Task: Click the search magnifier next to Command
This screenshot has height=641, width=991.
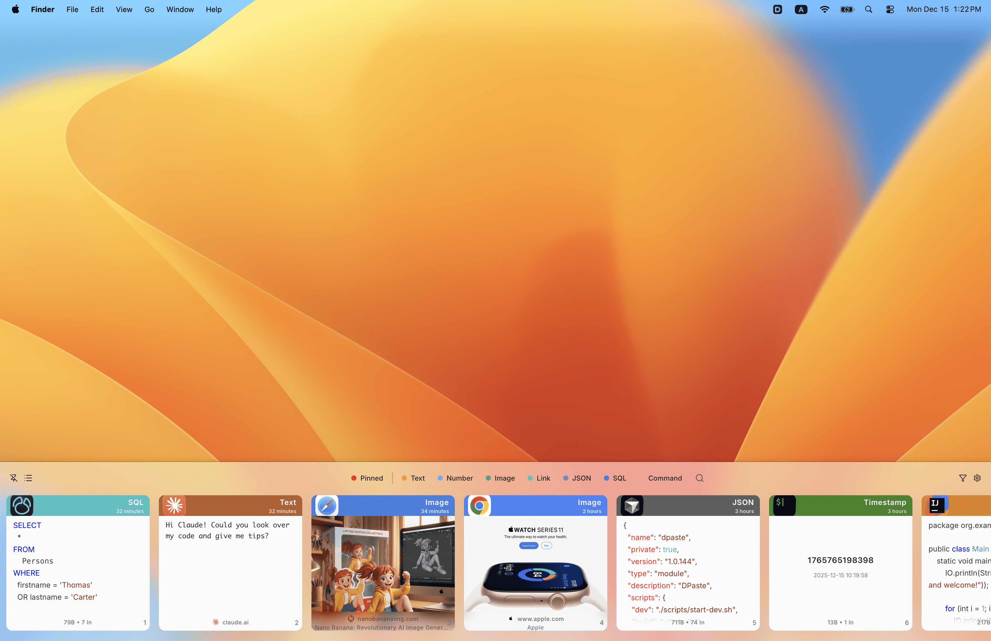Action: (699, 478)
